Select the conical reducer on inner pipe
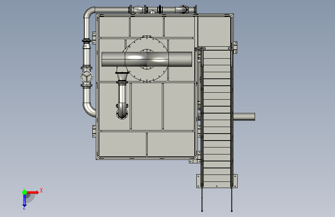The image size is (335, 217). [122, 77]
